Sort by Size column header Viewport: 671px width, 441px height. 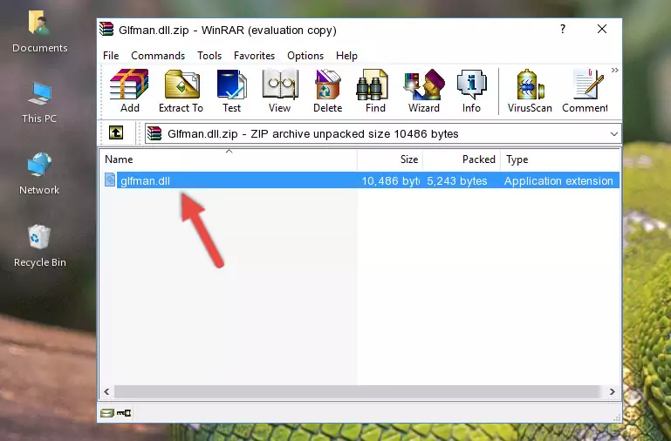pos(390,159)
